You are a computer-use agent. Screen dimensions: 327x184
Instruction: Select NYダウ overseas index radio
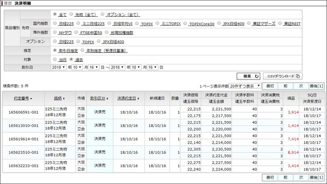[55, 32]
